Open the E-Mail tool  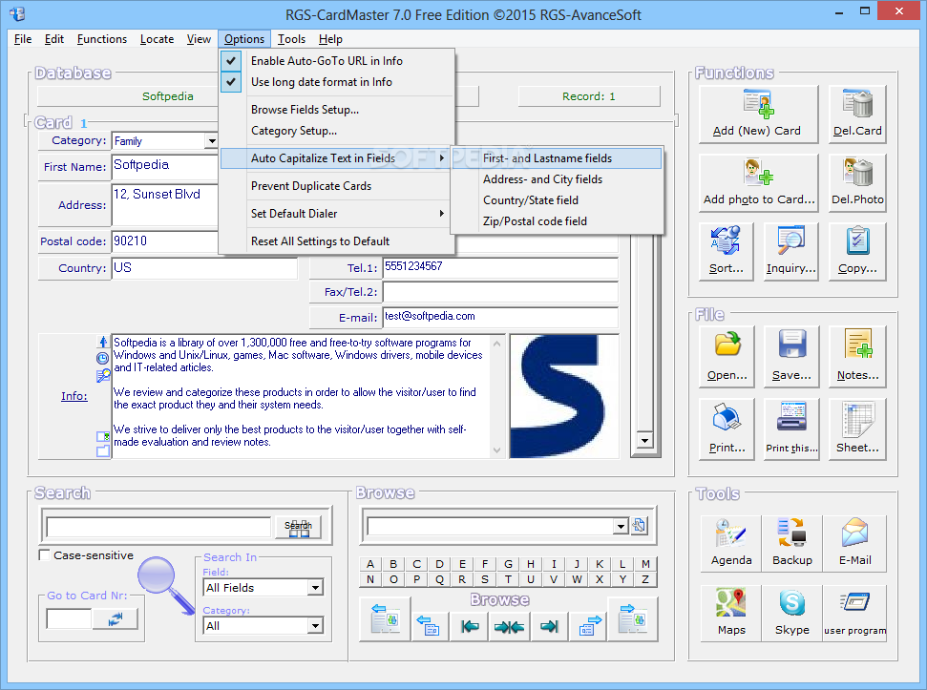(854, 543)
